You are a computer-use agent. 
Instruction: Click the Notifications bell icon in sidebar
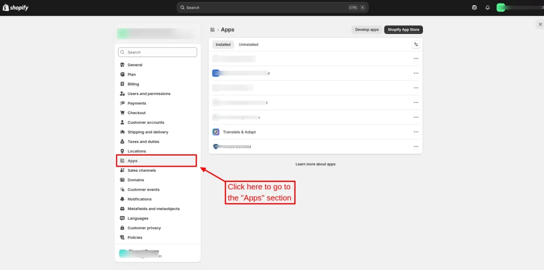point(122,199)
